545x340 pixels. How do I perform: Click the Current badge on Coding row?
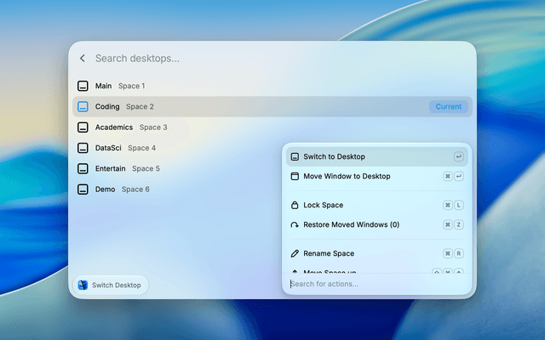[449, 106]
